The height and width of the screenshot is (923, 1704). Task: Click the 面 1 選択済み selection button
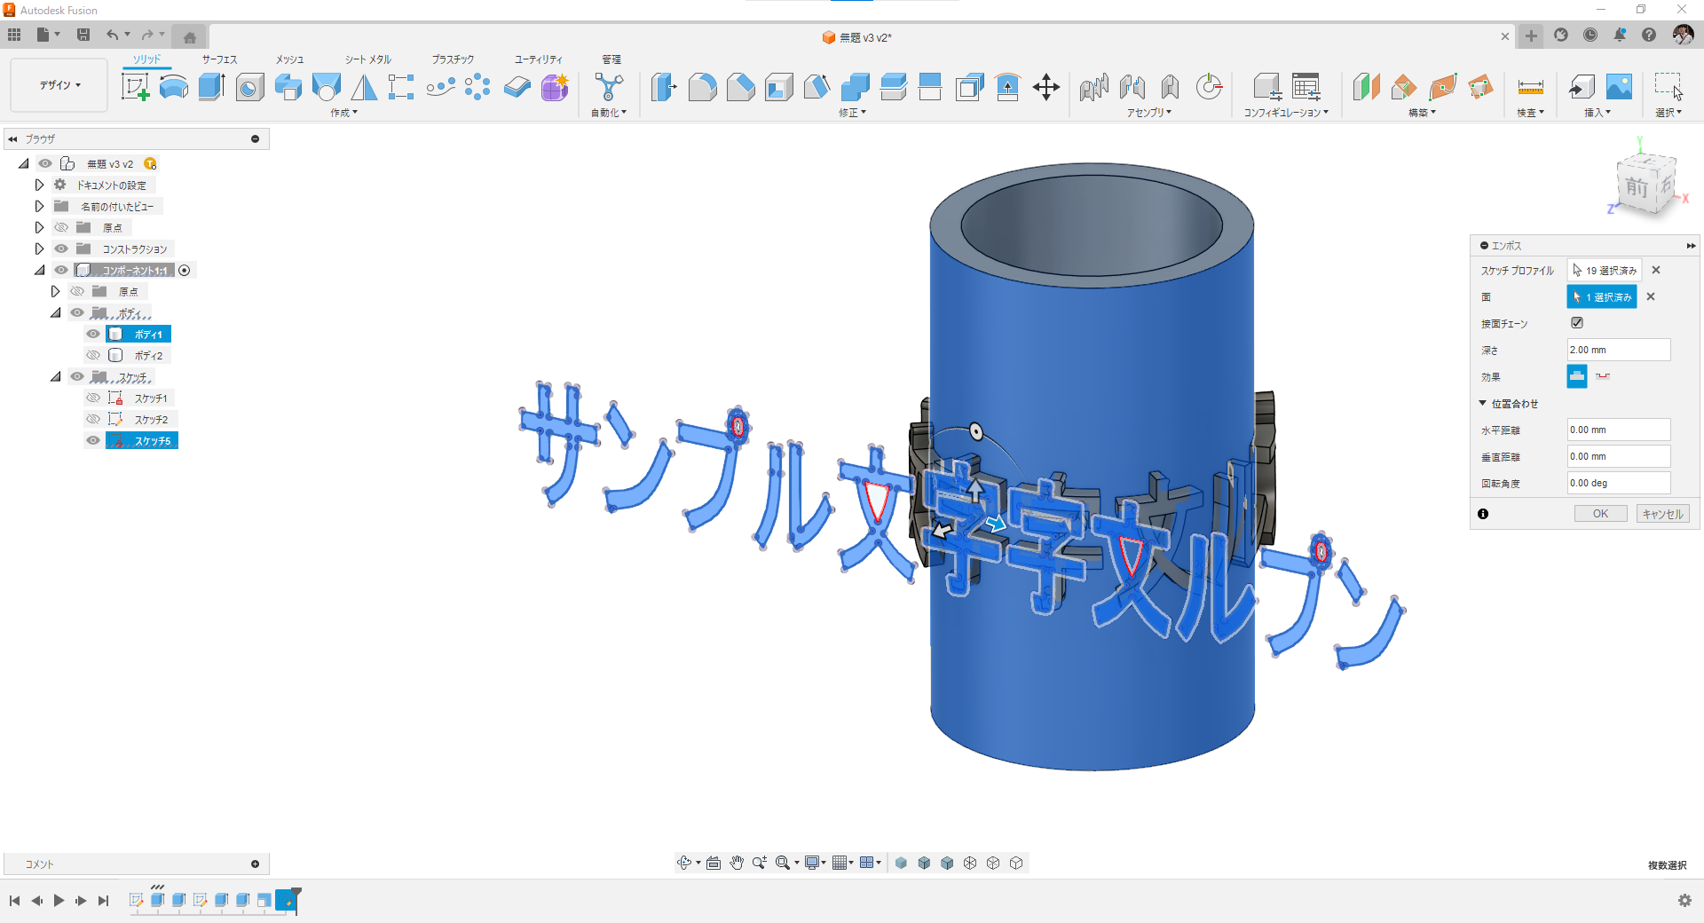click(1602, 296)
